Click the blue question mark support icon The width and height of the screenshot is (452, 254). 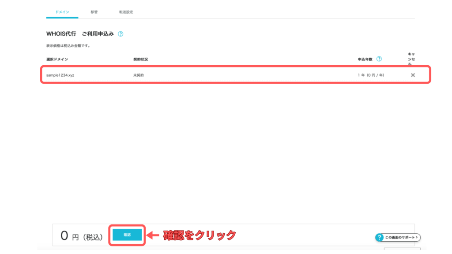pos(379,238)
